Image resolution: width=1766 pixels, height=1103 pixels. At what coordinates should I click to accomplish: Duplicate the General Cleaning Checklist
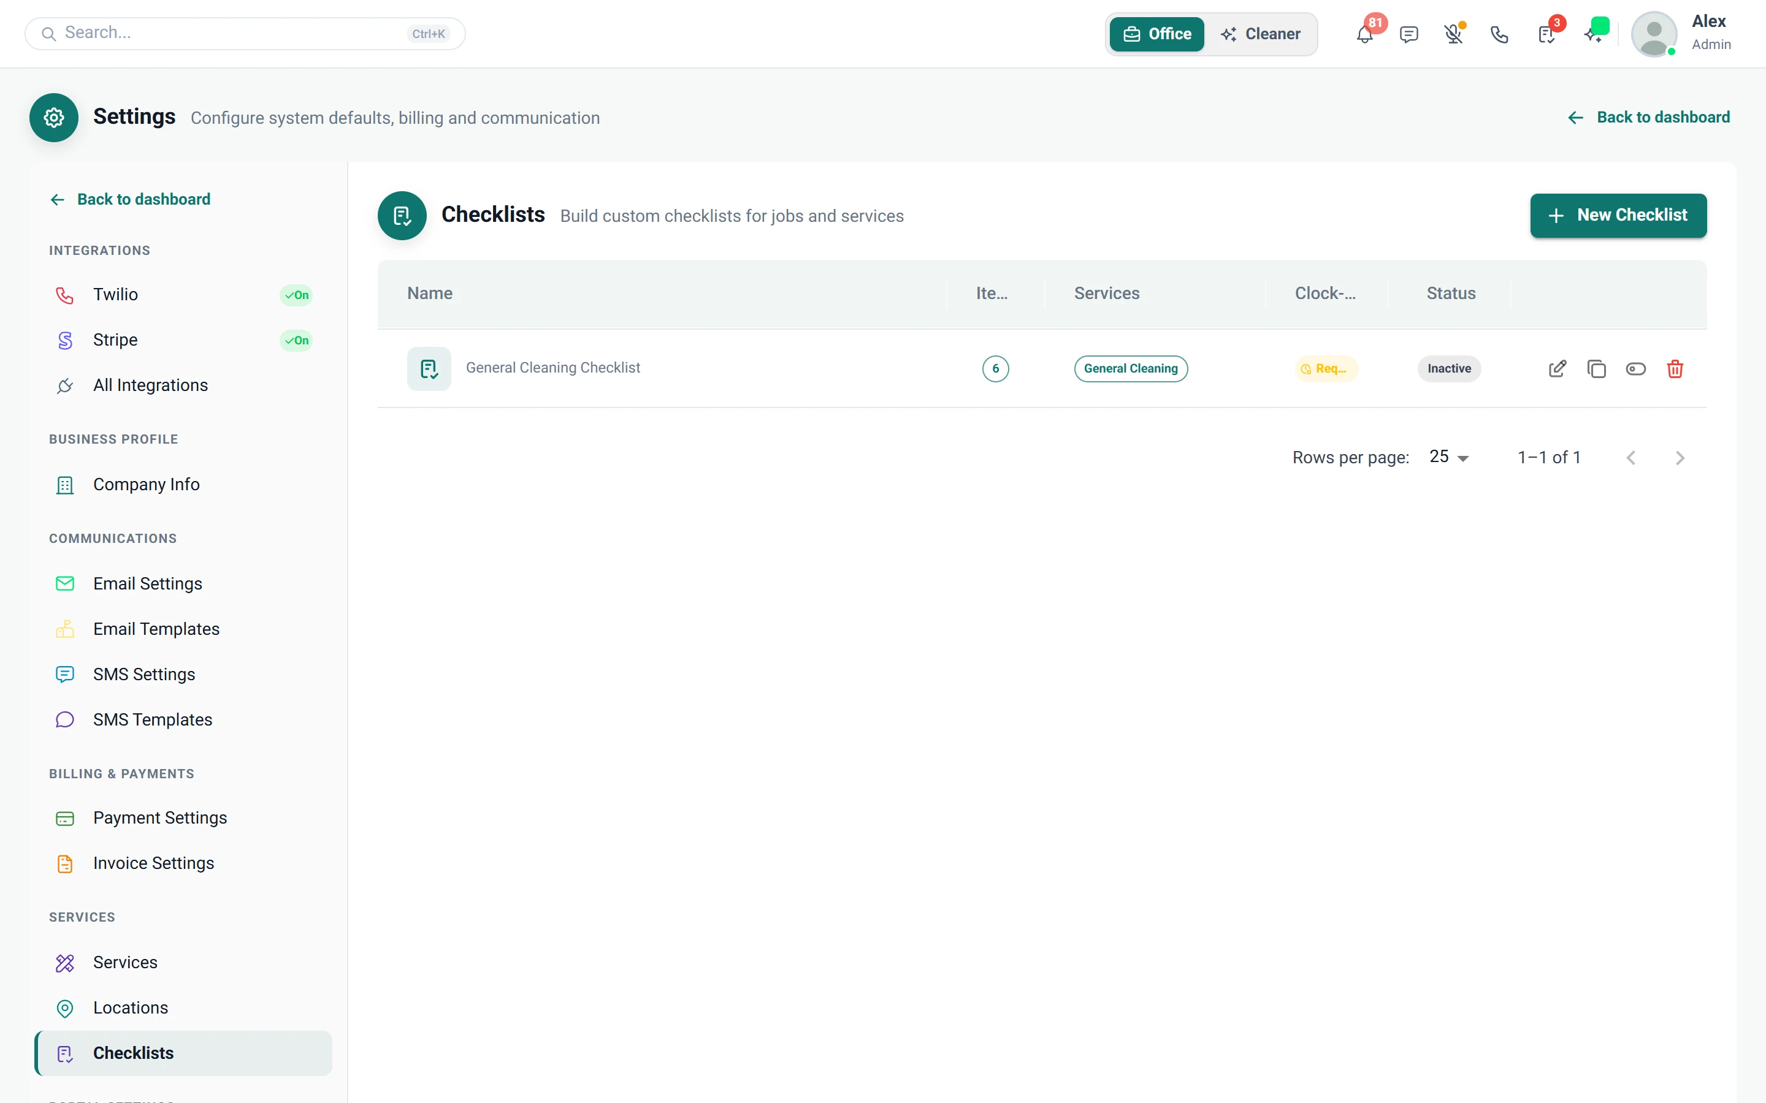coord(1596,368)
